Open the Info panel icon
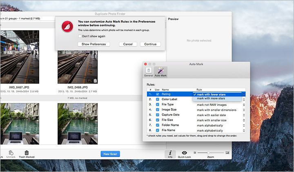 (x=170, y=153)
